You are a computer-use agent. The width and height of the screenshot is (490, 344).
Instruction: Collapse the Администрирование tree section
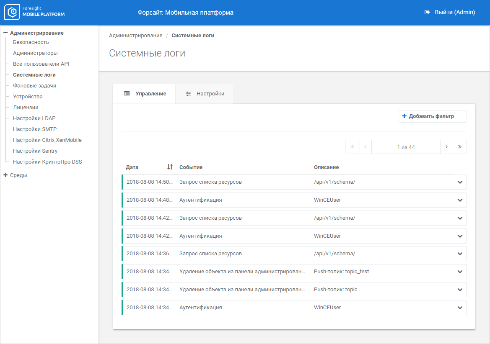5,33
